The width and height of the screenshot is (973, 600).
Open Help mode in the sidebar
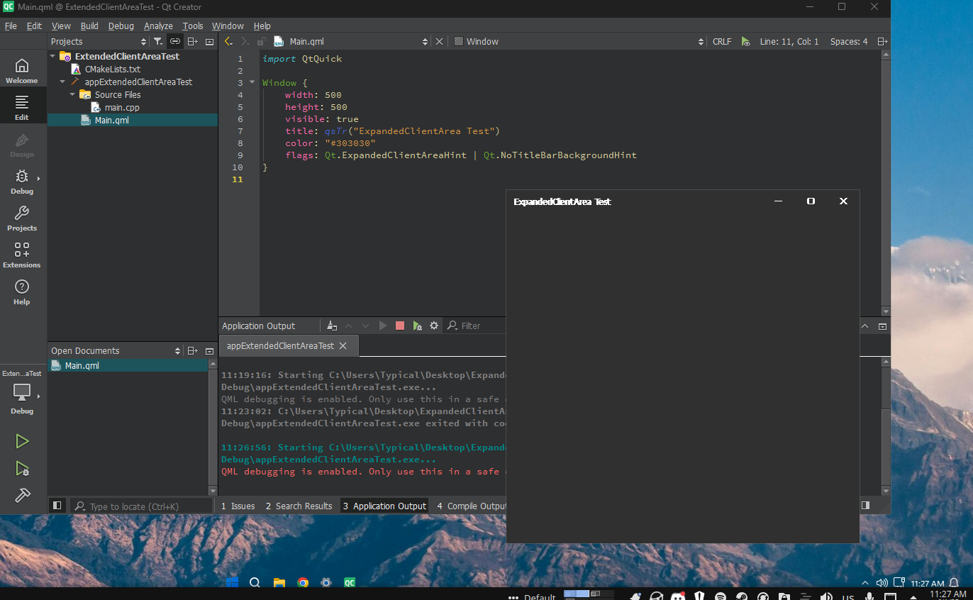tap(22, 292)
